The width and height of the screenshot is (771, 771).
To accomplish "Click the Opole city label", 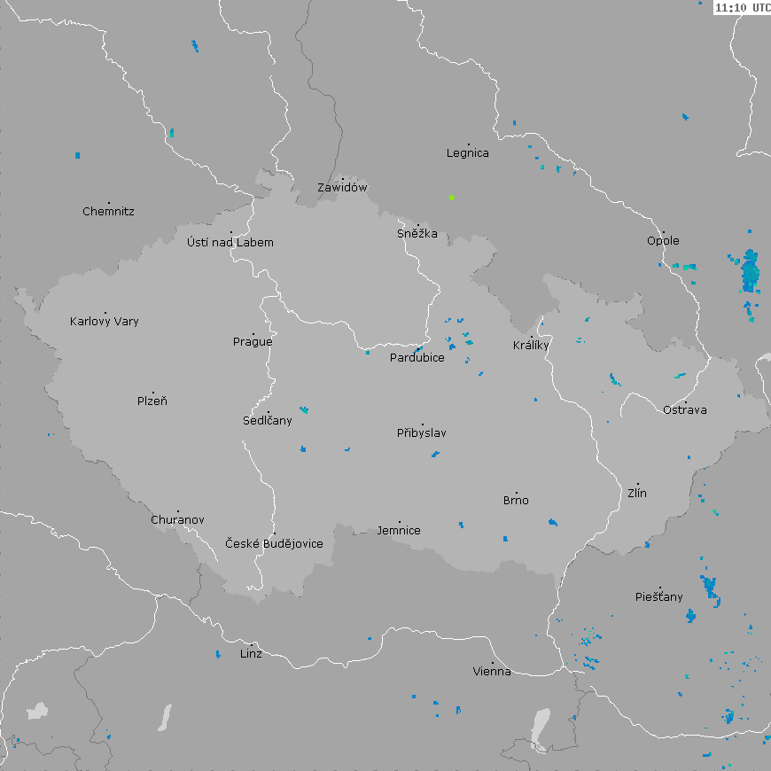I will (x=663, y=241).
